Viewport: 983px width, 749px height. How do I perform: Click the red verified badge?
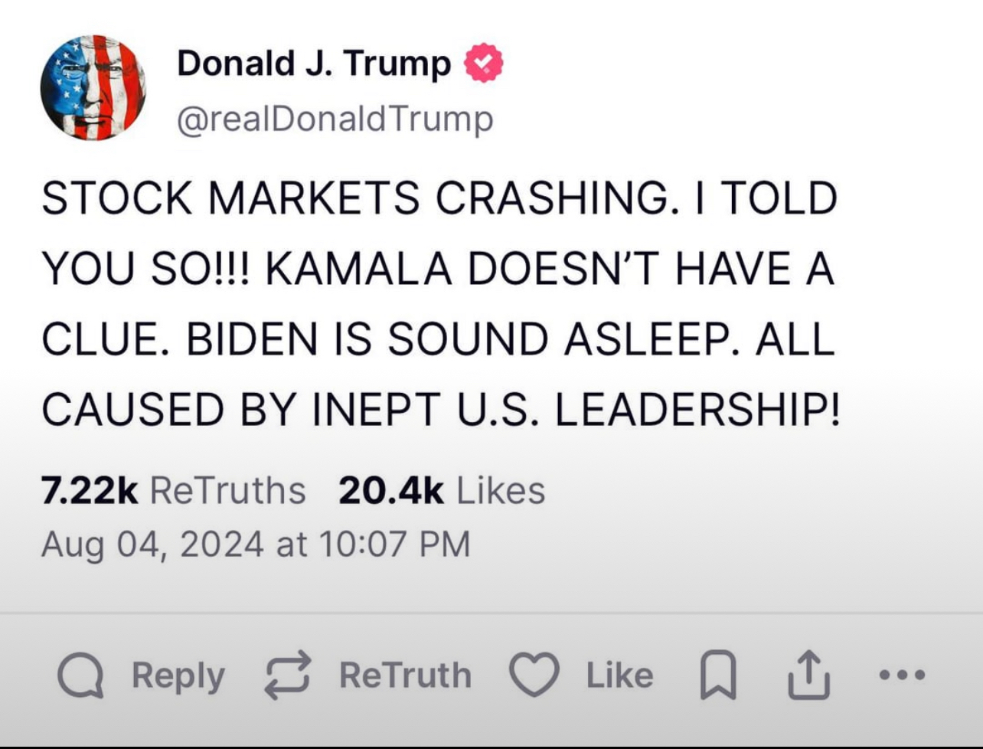tap(484, 64)
